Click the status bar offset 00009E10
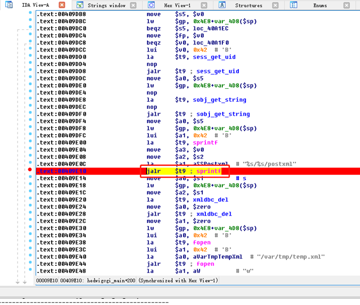 47,280
